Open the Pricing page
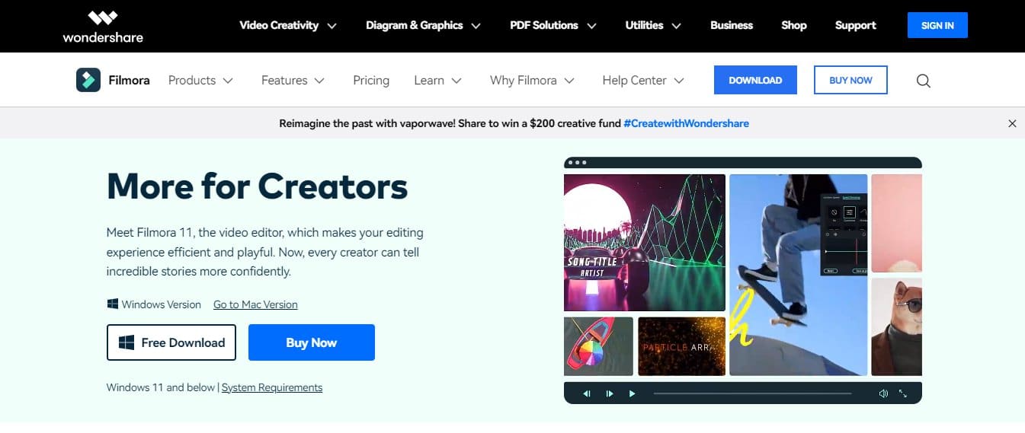Image resolution: width=1025 pixels, height=433 pixels. coord(371,80)
